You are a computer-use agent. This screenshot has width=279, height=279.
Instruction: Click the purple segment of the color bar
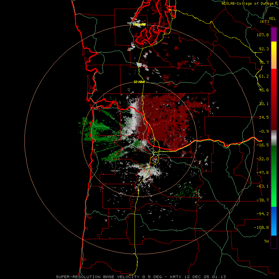tap(274, 35)
